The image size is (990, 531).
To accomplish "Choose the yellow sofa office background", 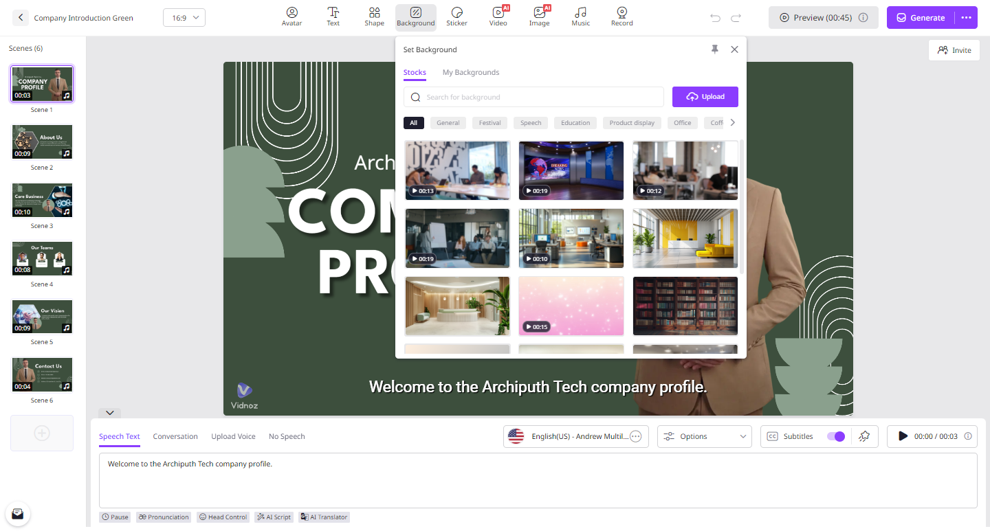I will click(685, 238).
